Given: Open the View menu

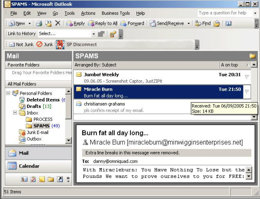Looking at the screenshot, I should point(42,13).
